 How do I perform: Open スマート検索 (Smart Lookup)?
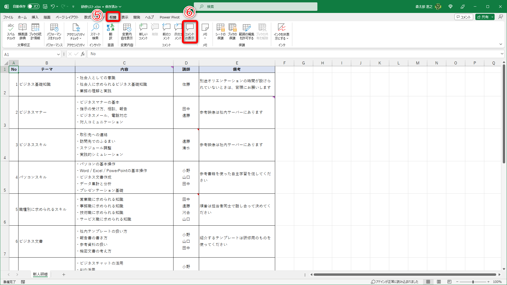[x=95, y=32]
